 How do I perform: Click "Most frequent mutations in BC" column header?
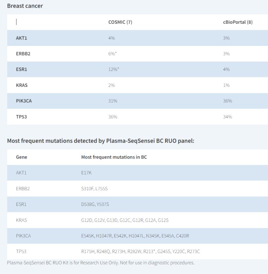click(114, 157)
